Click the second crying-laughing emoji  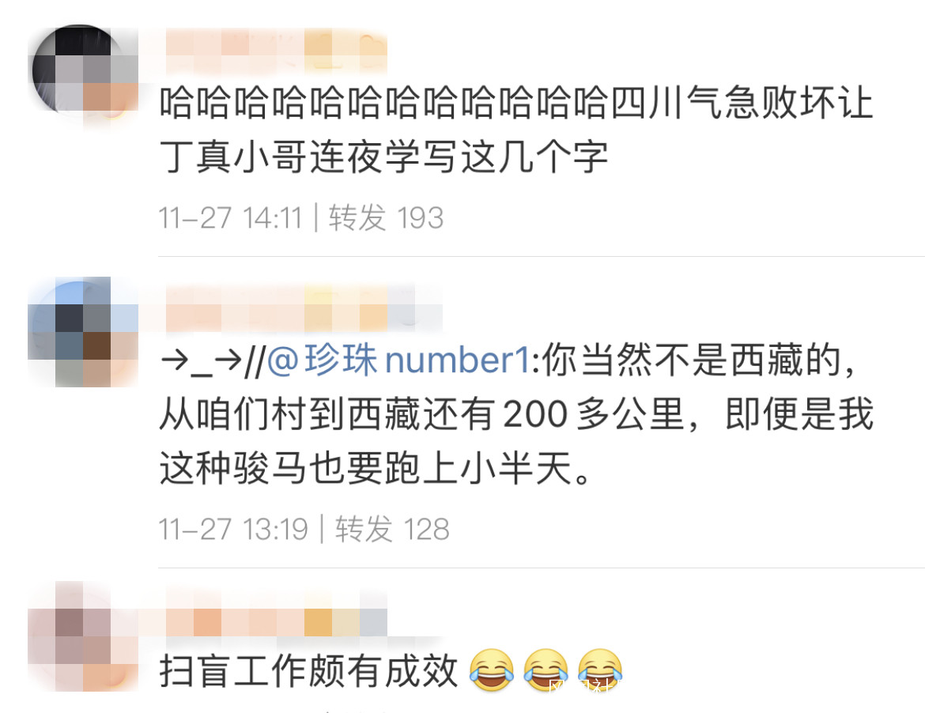[x=546, y=670]
